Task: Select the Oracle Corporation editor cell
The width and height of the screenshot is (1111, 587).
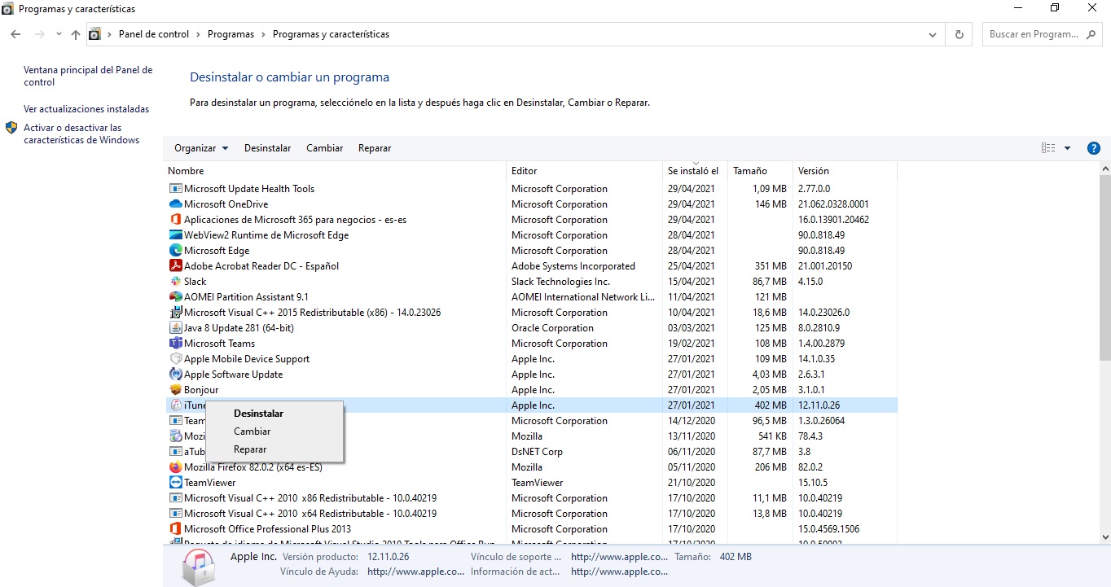Action: (x=552, y=328)
